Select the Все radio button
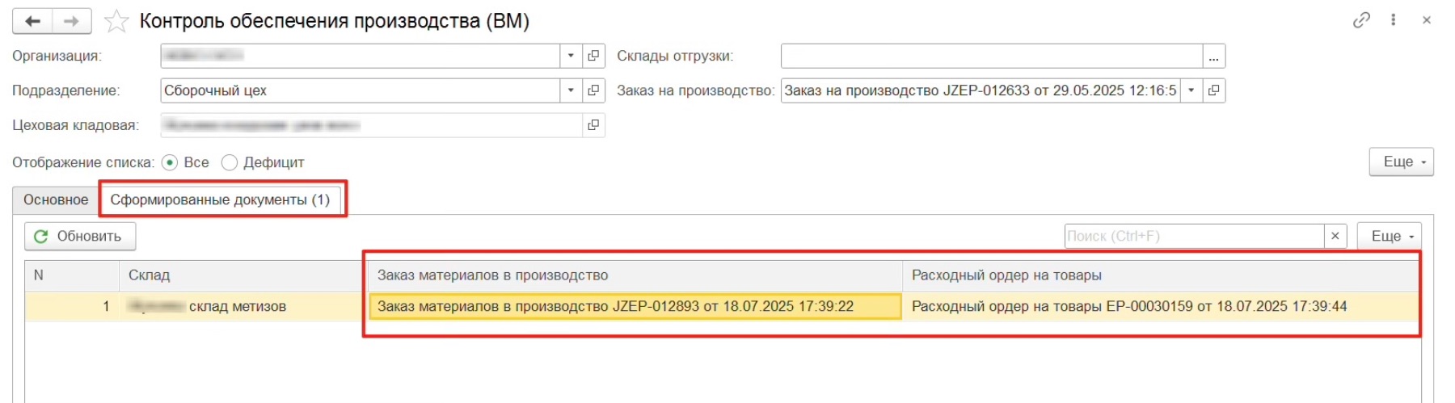The height and width of the screenshot is (403, 1455). (x=170, y=162)
